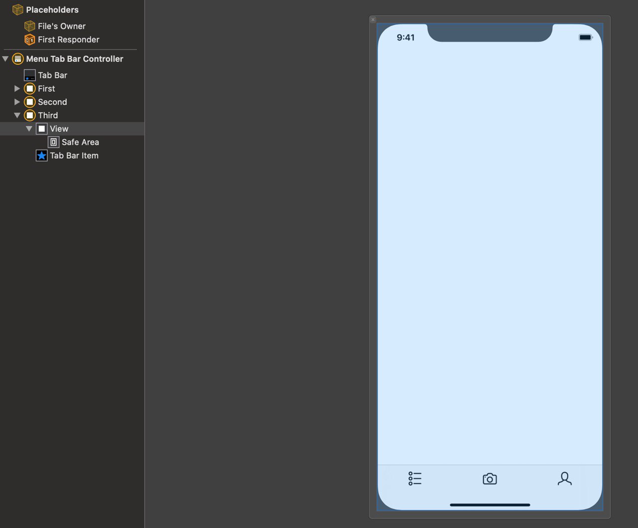
Task: Select the Safe Area row label
Action: tap(80, 142)
